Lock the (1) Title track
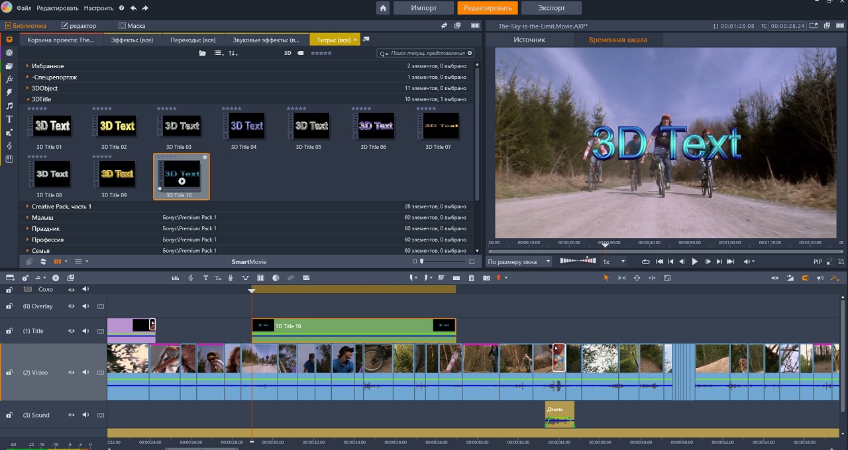Image resolution: width=848 pixels, height=450 pixels. (x=9, y=331)
